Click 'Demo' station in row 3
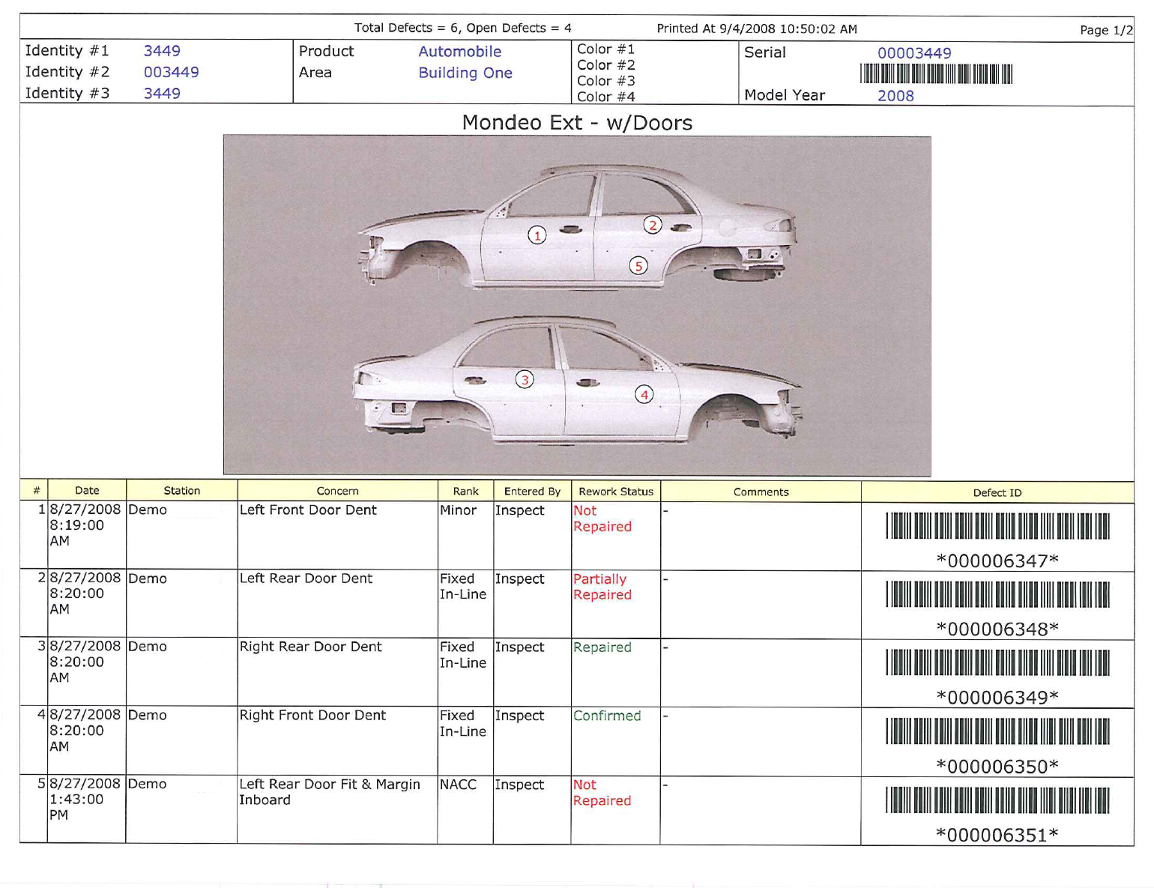This screenshot has width=1154, height=888. 148,647
